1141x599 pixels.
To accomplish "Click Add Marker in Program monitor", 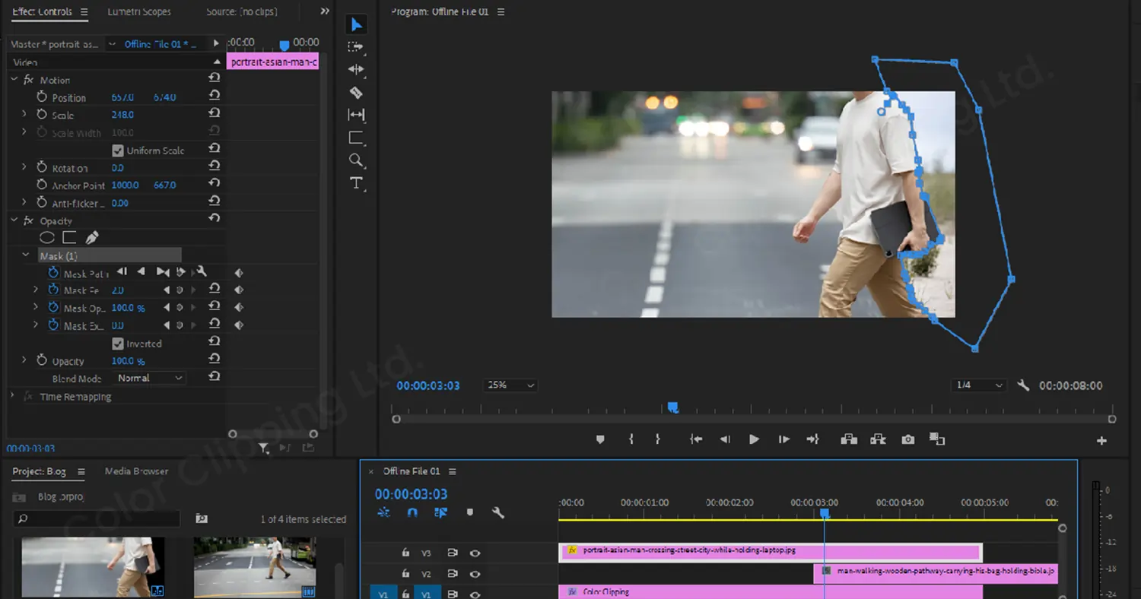I will (x=600, y=439).
